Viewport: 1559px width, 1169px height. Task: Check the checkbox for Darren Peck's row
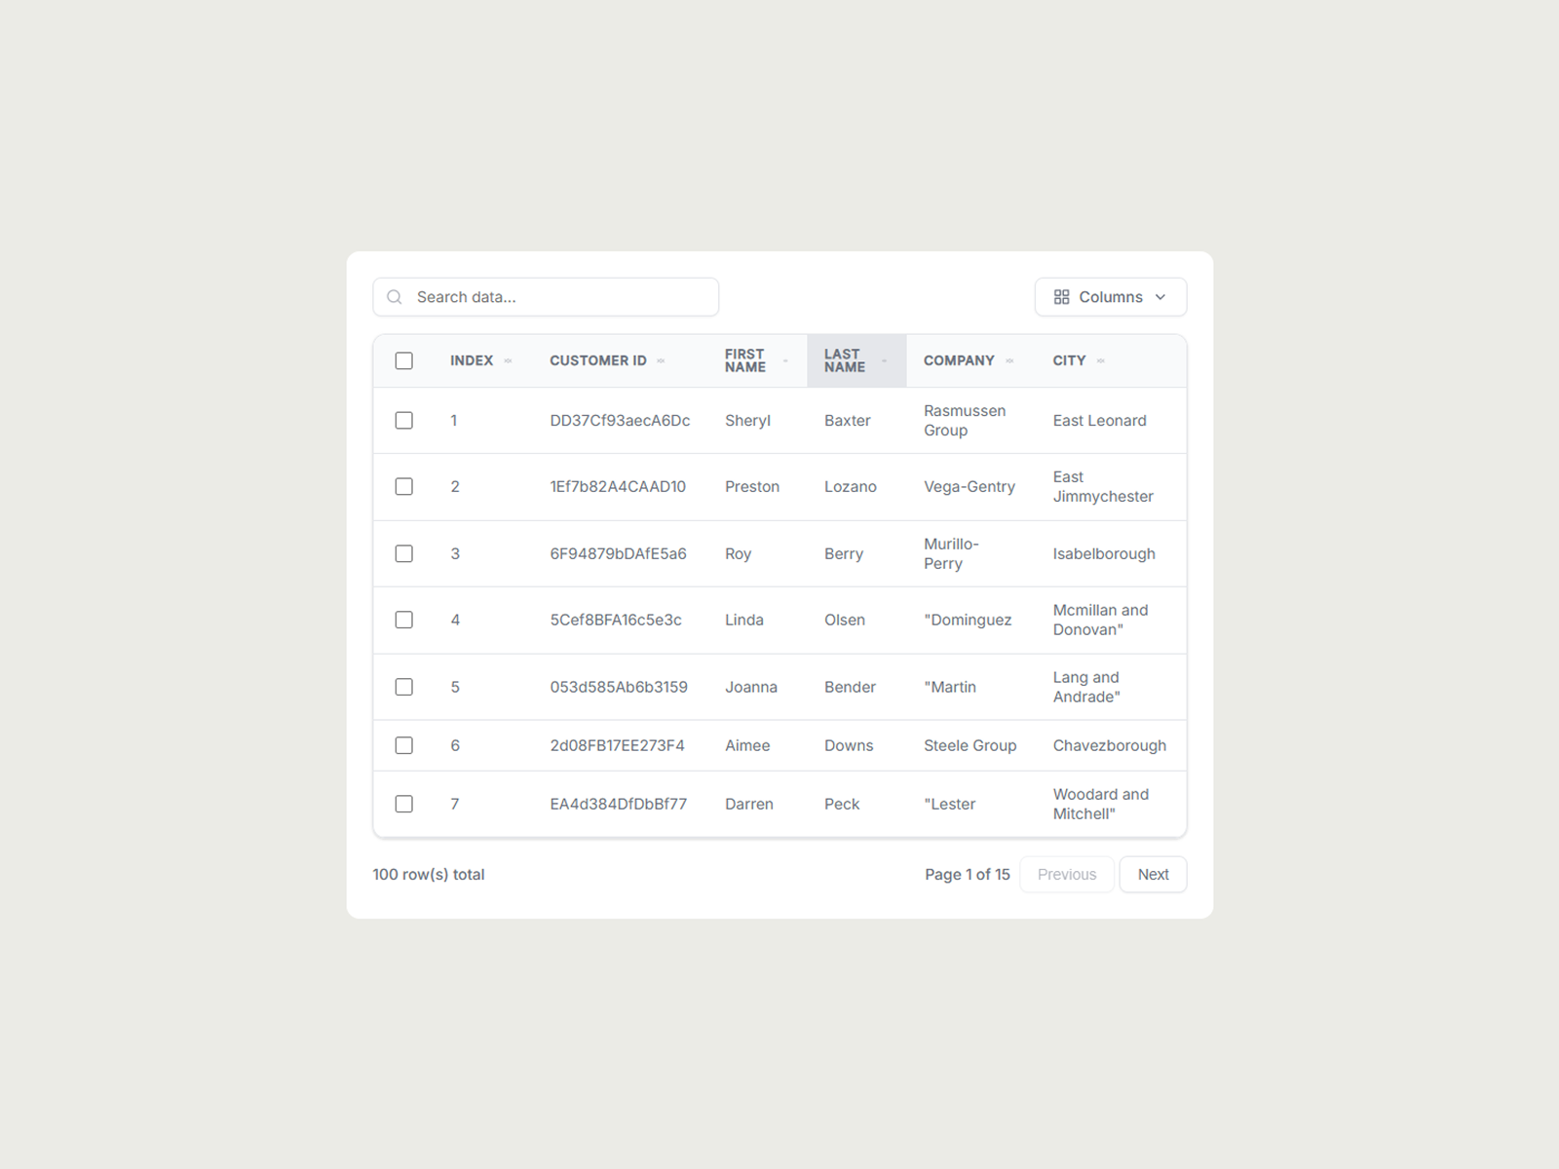(404, 804)
